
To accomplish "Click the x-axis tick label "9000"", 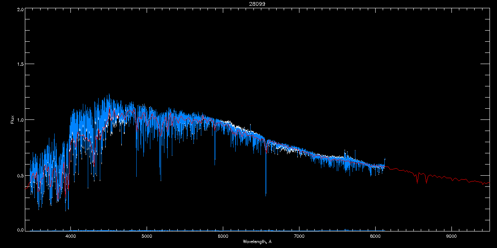I will coord(451,236).
